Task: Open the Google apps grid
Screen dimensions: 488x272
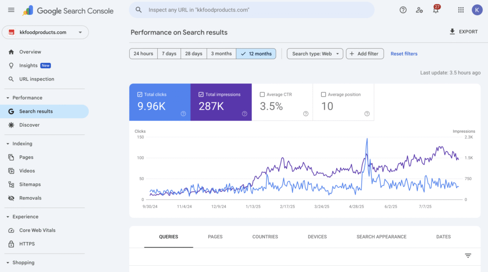Action: coord(461,10)
